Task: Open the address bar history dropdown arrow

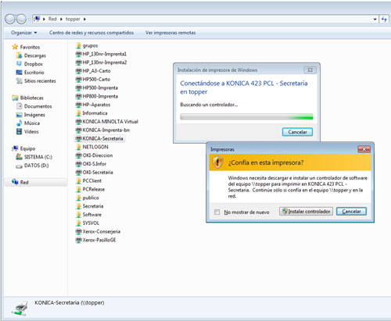Action: click(375, 20)
